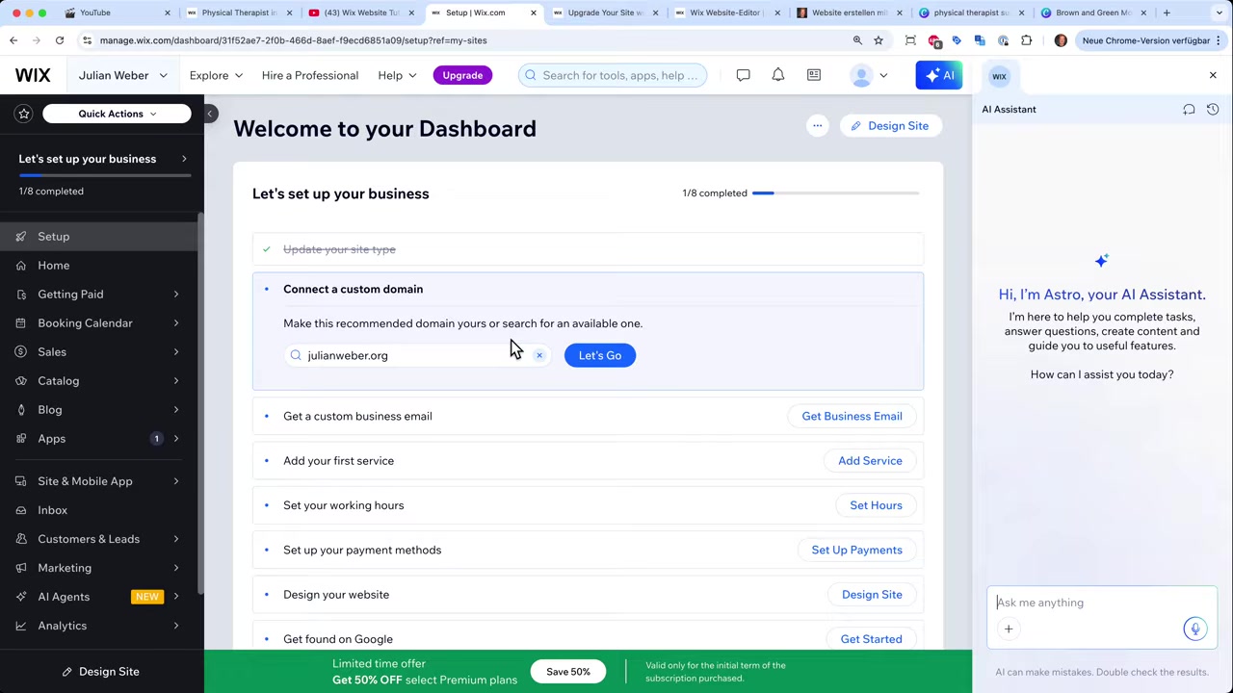This screenshot has height=693, width=1233.
Task: Open the Quick Actions dropdown
Action: pyautogui.click(x=117, y=114)
